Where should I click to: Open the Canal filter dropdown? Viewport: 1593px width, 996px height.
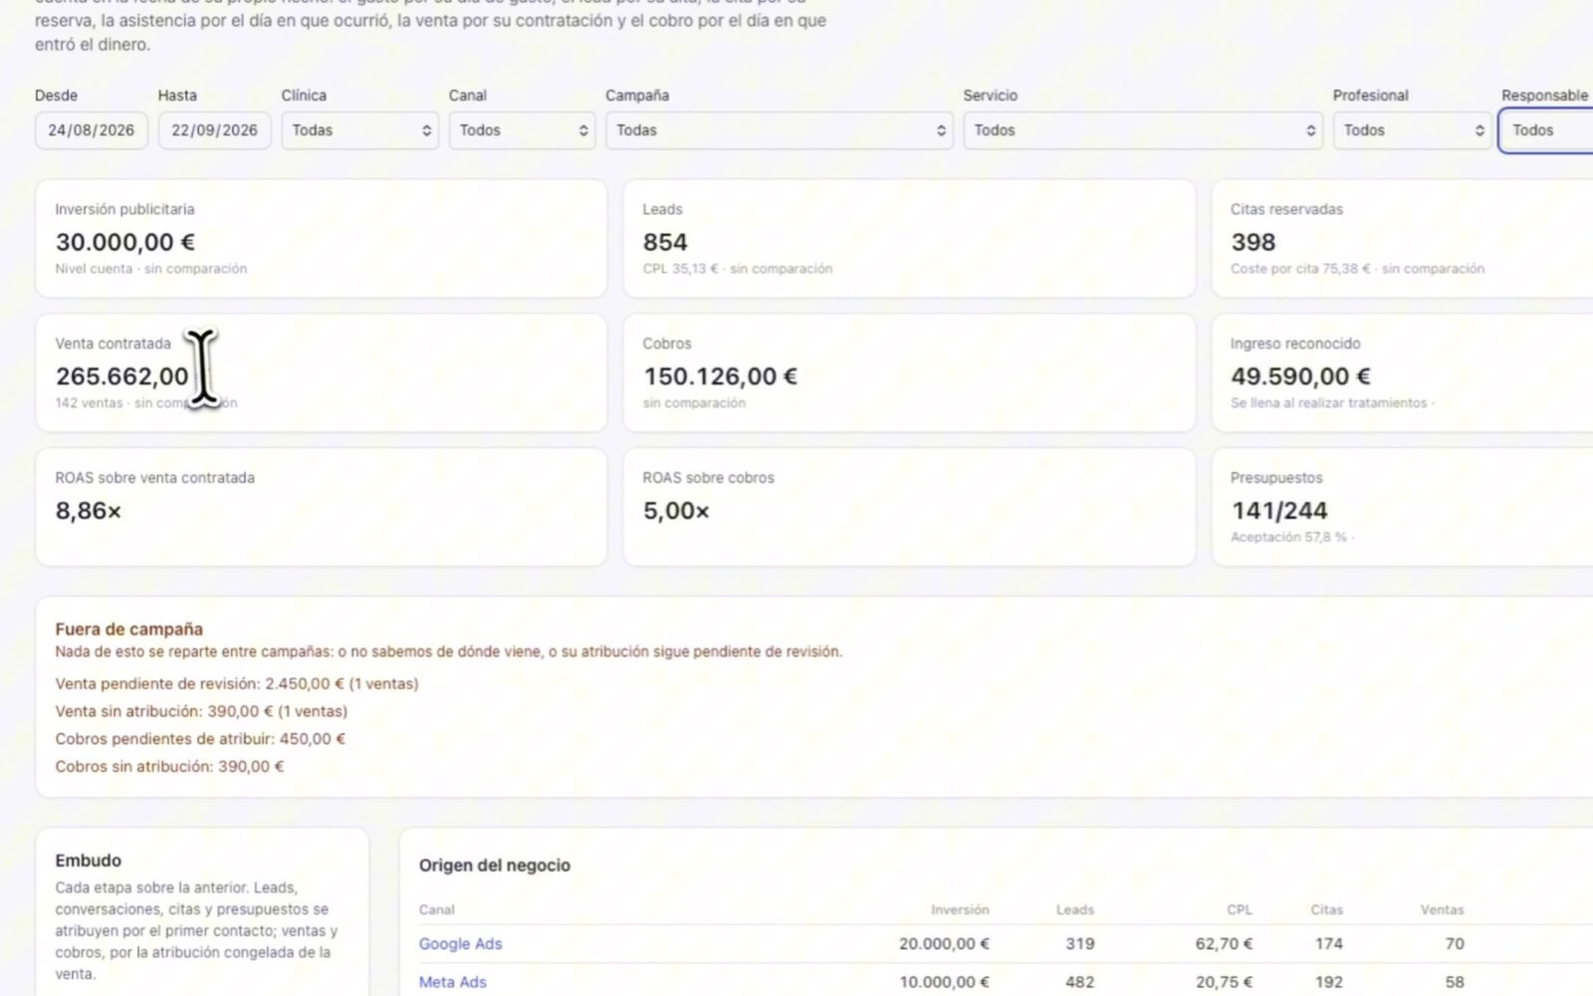point(522,130)
